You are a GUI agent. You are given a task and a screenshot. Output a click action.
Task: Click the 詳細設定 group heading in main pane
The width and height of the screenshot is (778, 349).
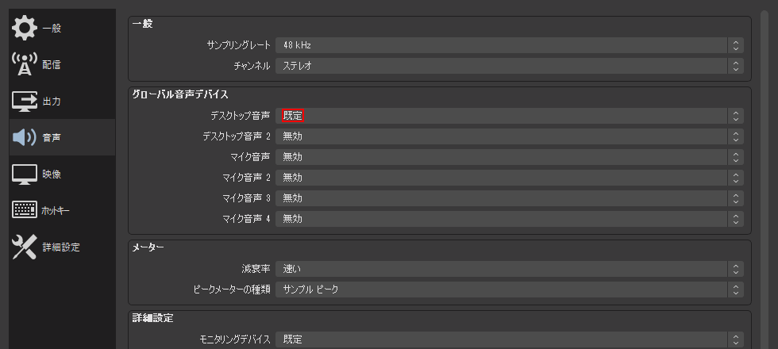(152, 318)
